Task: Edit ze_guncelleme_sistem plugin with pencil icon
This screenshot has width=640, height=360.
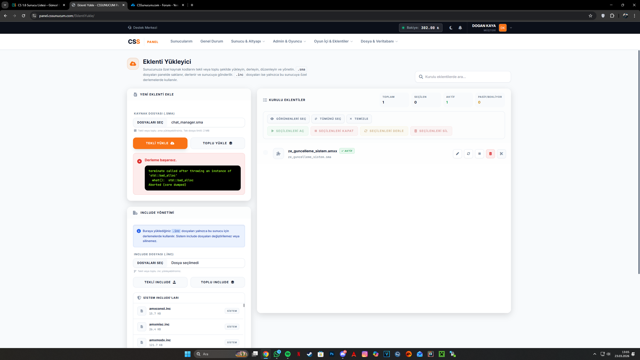Action: [457, 153]
